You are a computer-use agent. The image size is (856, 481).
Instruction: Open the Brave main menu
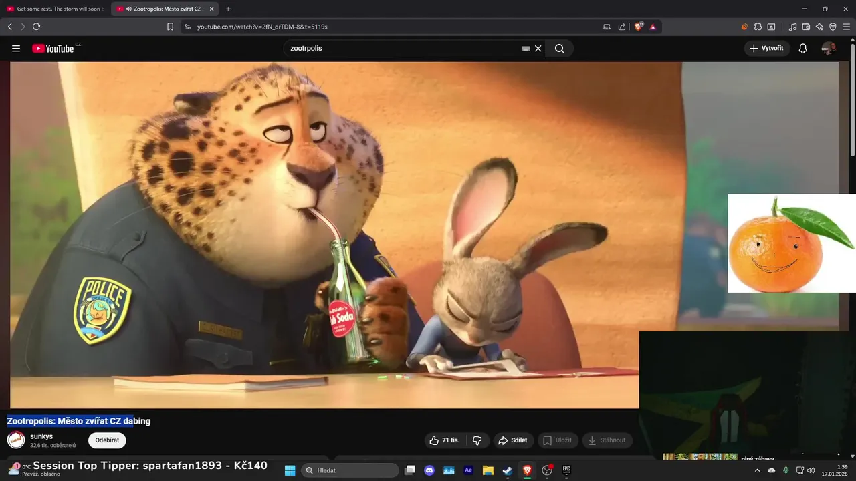(846, 27)
